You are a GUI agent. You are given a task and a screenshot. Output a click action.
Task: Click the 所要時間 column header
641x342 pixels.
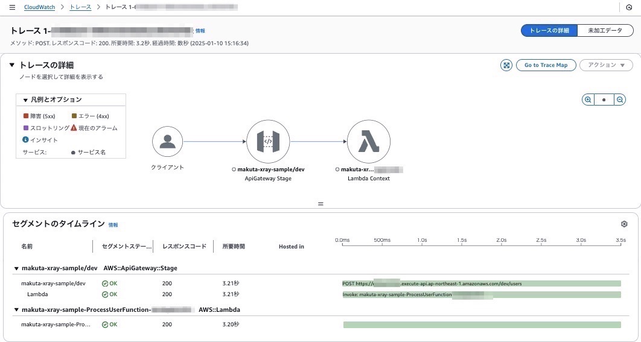[x=234, y=246]
